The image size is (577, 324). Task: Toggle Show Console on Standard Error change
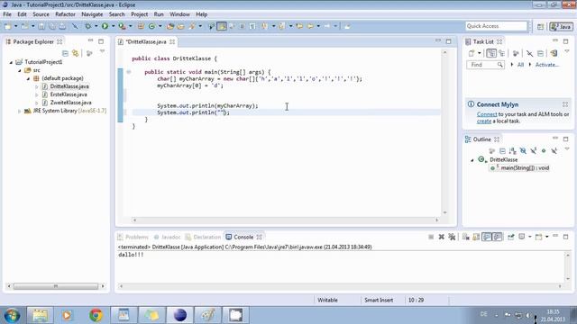click(x=497, y=237)
